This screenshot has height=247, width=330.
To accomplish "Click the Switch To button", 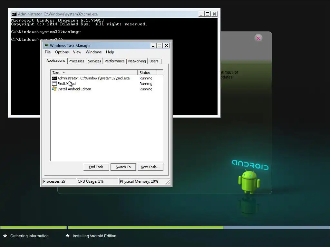I will click(x=123, y=167).
